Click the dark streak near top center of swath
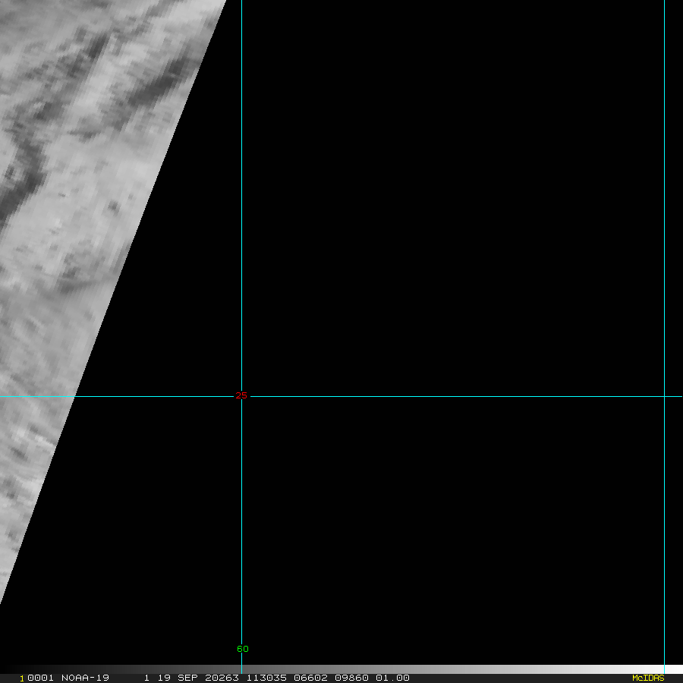The image size is (683, 683). [159, 82]
